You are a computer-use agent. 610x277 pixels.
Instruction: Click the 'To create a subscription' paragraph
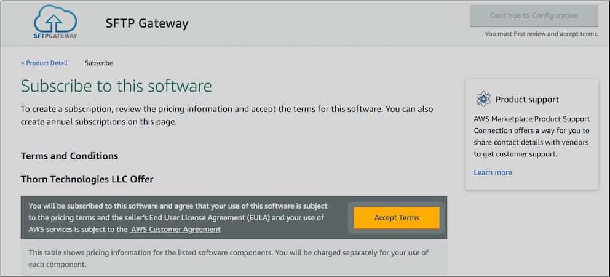[x=227, y=116]
